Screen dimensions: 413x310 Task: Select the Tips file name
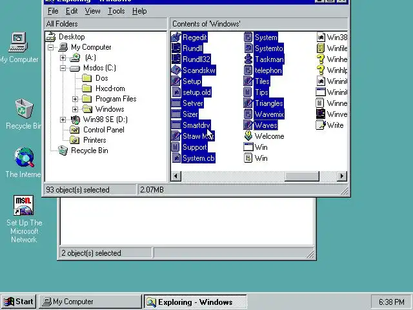261,92
